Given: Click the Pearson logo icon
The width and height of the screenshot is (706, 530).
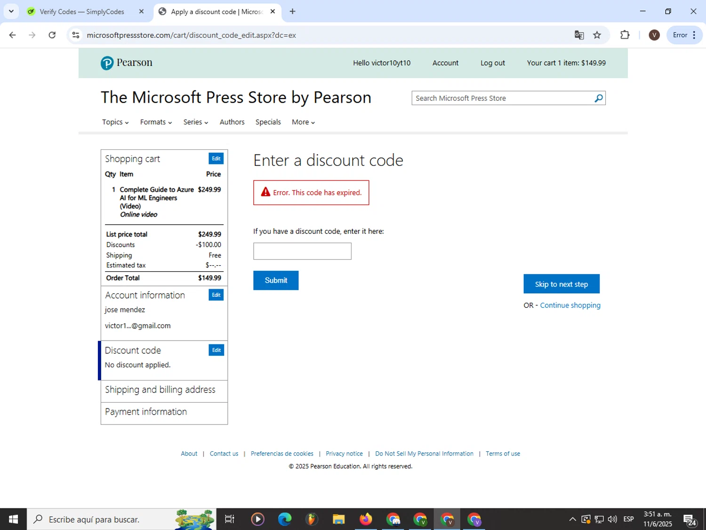Looking at the screenshot, I should tap(107, 63).
